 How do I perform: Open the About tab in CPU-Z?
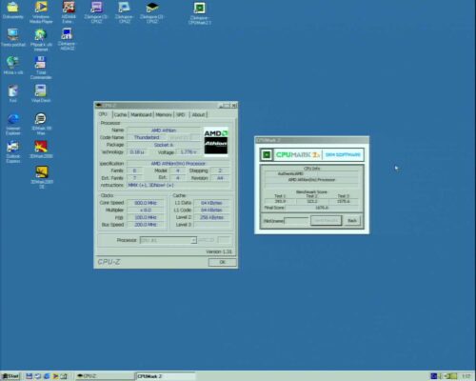tap(199, 114)
